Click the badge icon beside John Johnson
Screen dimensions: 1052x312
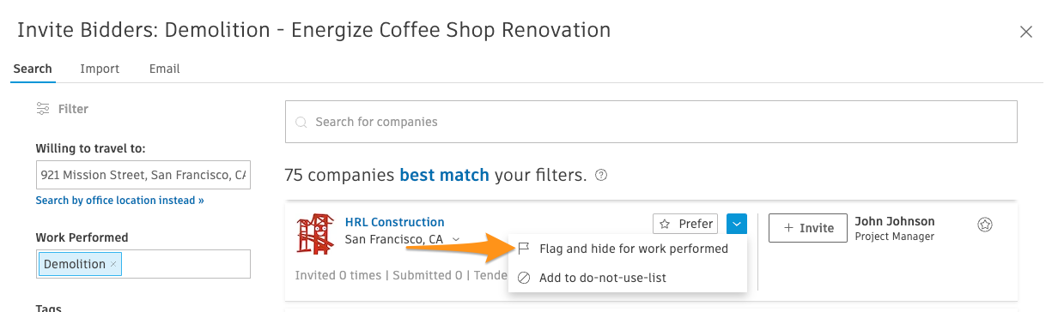coord(985,225)
